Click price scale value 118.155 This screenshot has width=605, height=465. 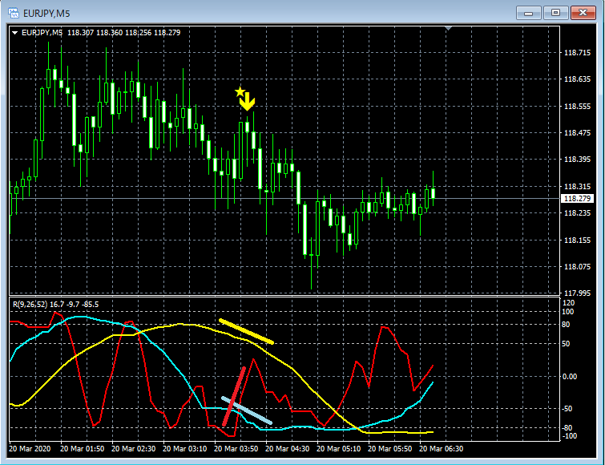(x=577, y=240)
